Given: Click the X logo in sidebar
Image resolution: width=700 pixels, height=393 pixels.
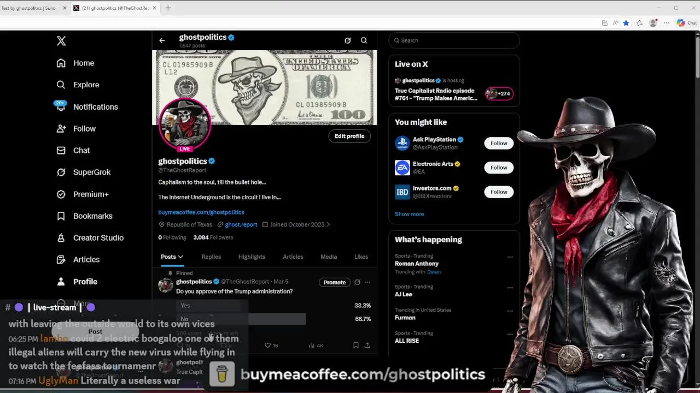Looking at the screenshot, I should point(61,41).
